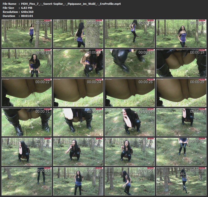Viewport: 208px width, 197px height.
Task: Click the thumbnail timestamped 00:00:36
Action: 130,122
